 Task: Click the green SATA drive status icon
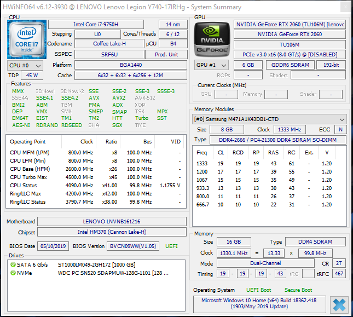pyautogui.click(x=13, y=265)
